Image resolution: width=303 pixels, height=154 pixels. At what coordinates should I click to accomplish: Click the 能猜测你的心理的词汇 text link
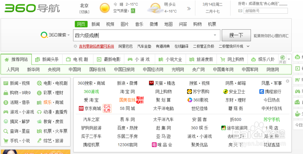click(x=271, y=36)
